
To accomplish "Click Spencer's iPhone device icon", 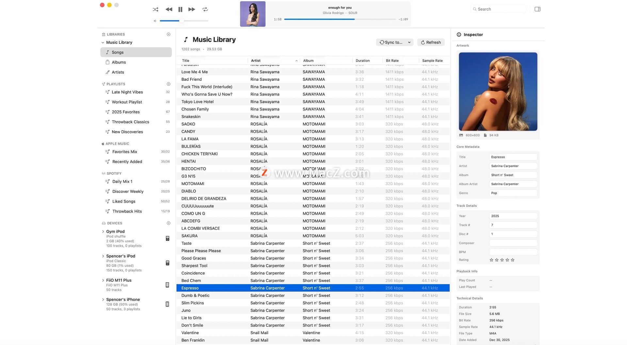I will (x=168, y=304).
